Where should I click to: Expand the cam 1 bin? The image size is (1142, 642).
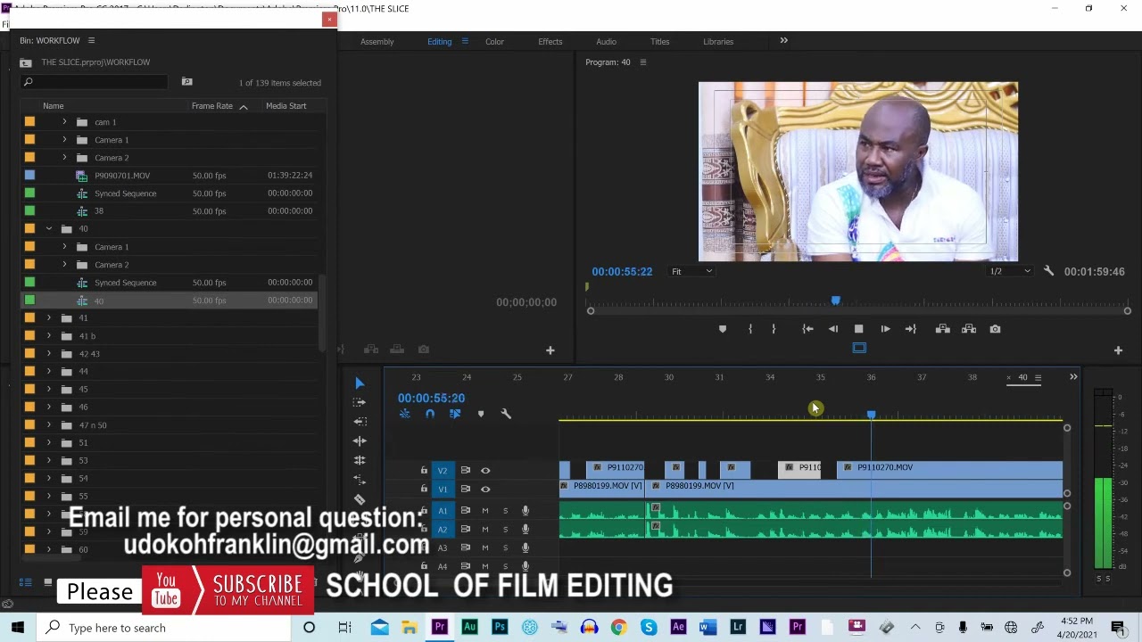64,122
